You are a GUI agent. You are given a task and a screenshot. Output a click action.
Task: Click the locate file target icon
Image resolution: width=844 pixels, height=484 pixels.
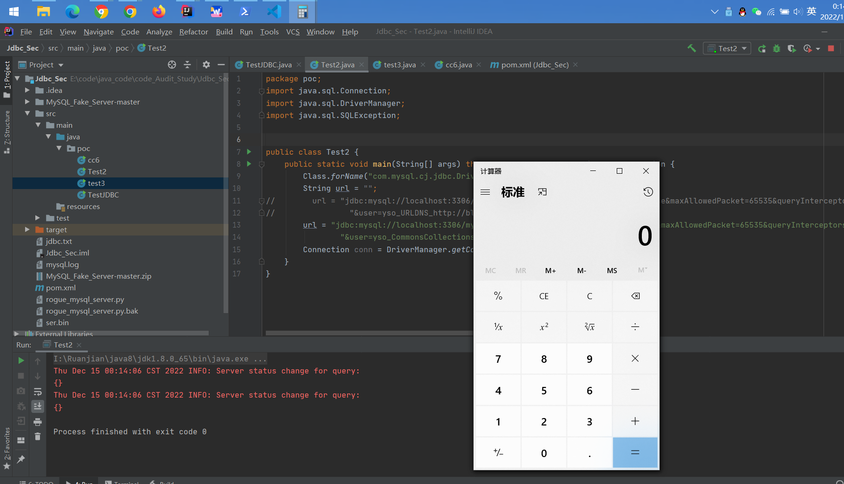click(x=172, y=65)
